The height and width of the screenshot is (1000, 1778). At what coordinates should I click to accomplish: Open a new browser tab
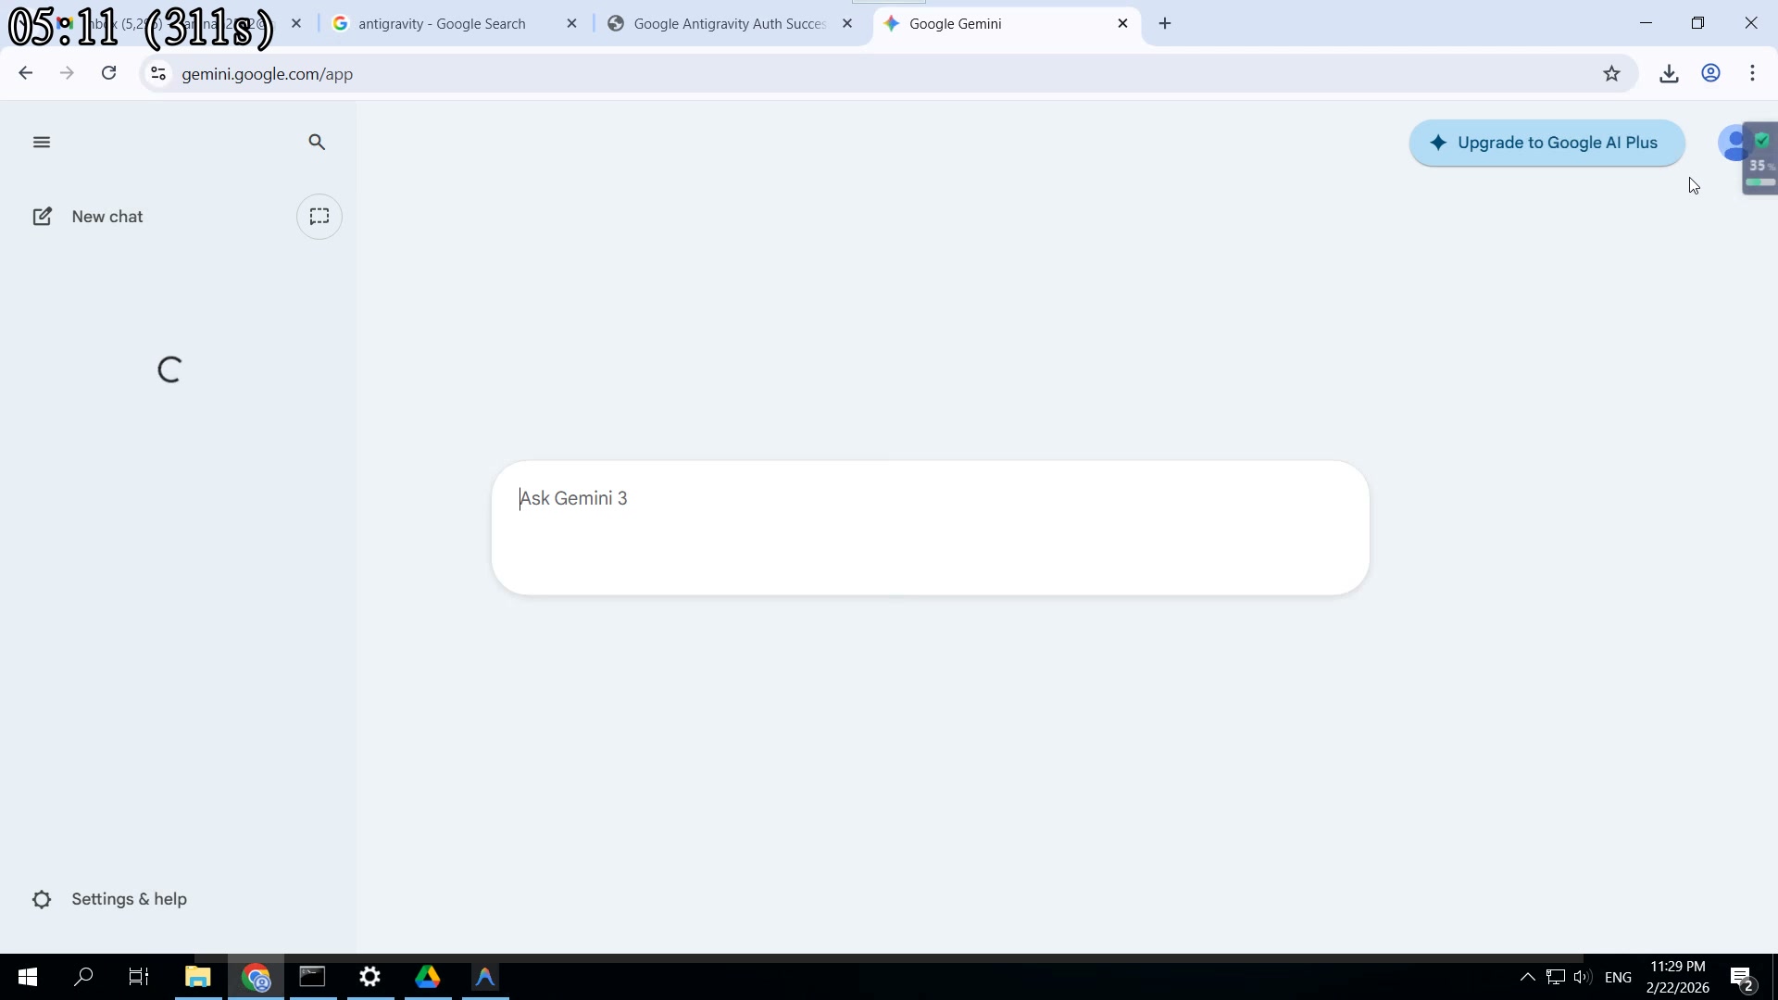coord(1165,24)
